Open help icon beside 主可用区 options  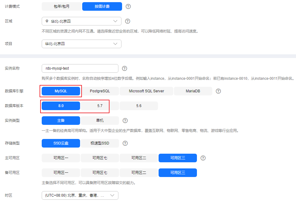point(203,158)
